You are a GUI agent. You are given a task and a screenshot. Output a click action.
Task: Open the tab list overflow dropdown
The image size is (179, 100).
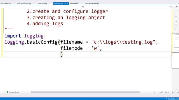[x=178, y=4]
